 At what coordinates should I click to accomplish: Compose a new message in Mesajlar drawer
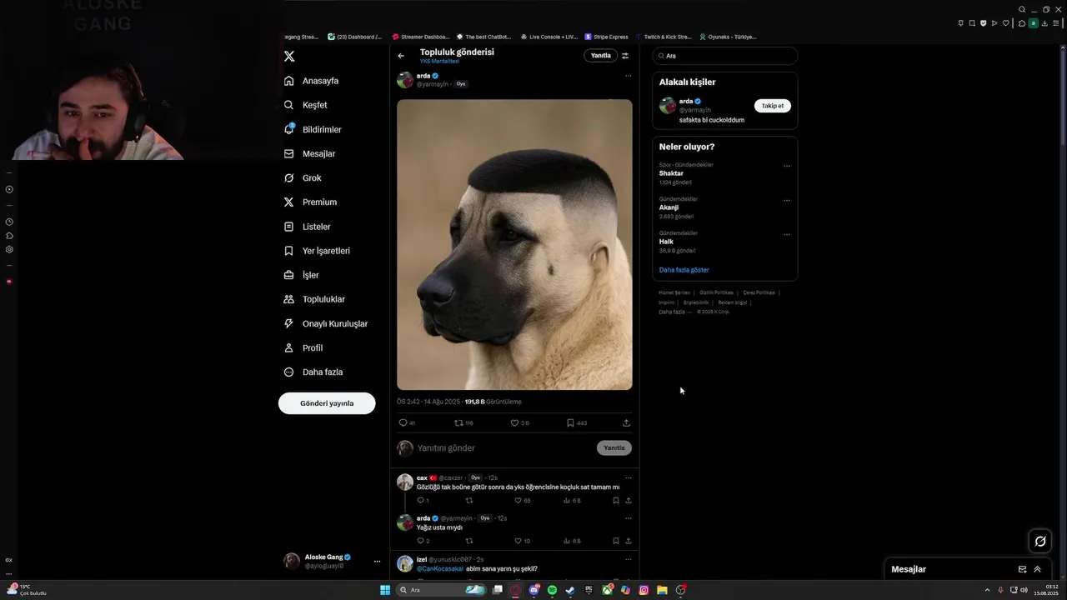click(x=1022, y=569)
